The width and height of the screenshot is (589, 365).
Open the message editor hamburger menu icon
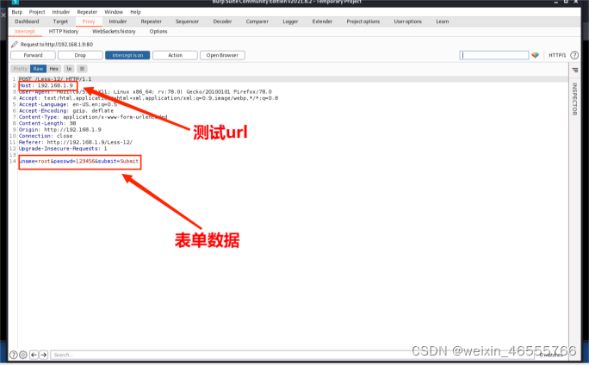(82, 69)
